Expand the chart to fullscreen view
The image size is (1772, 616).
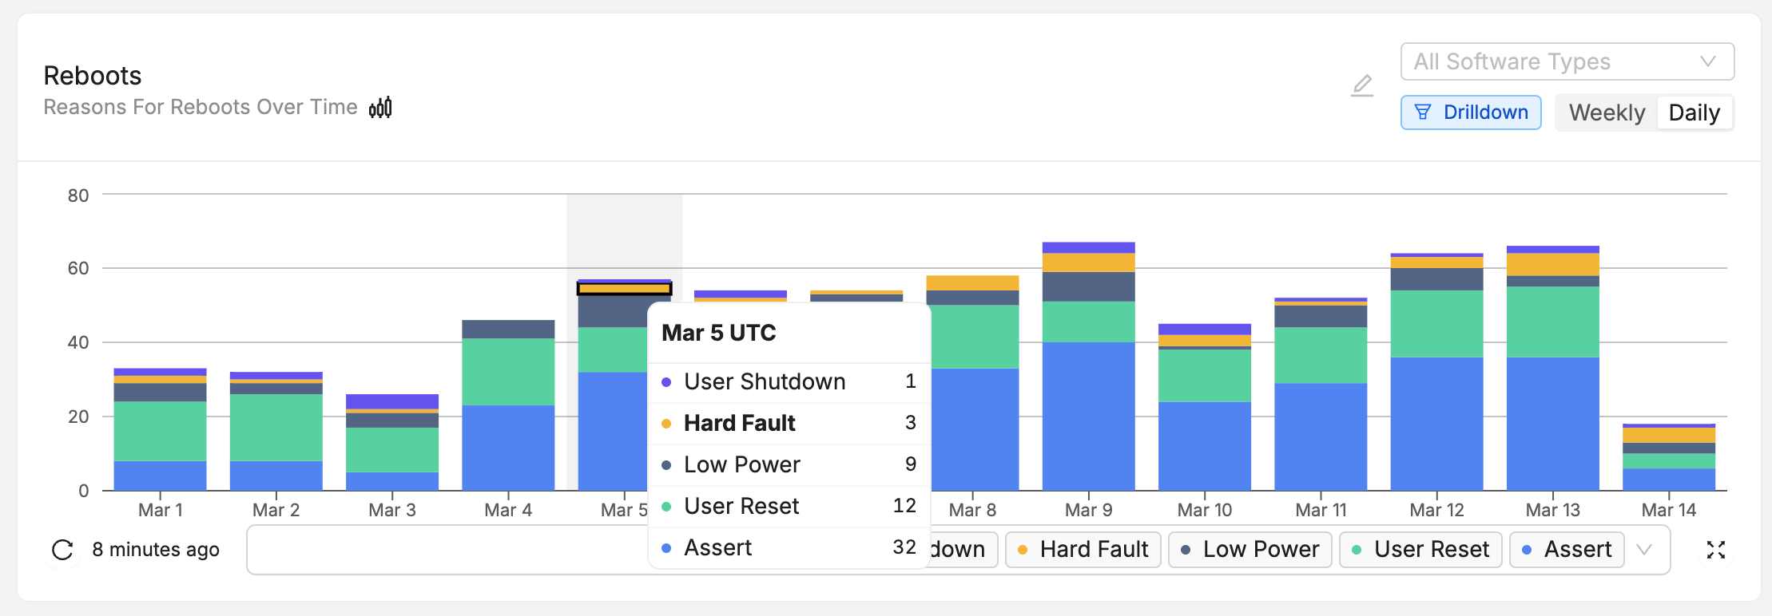coord(1714,549)
